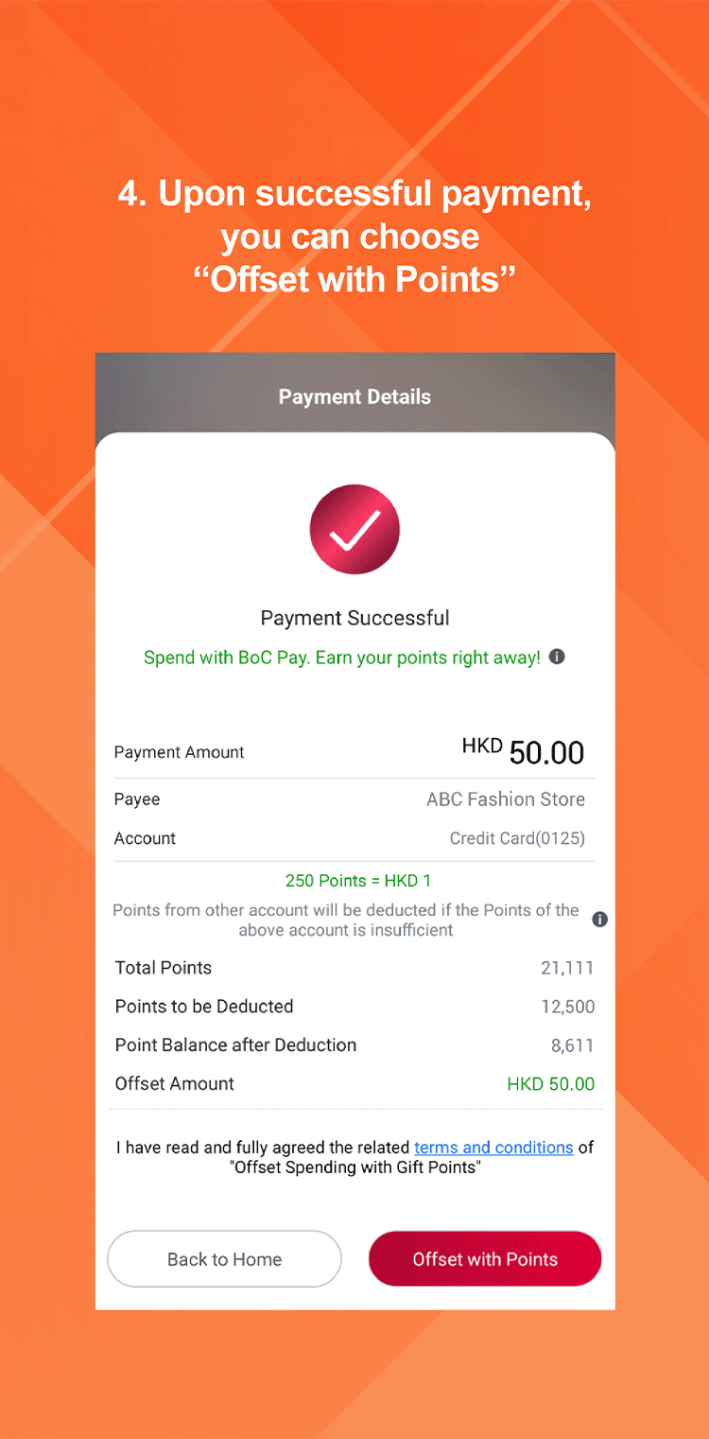Tap the red checkmark success icon
This screenshot has height=1439, width=709.
point(354,530)
